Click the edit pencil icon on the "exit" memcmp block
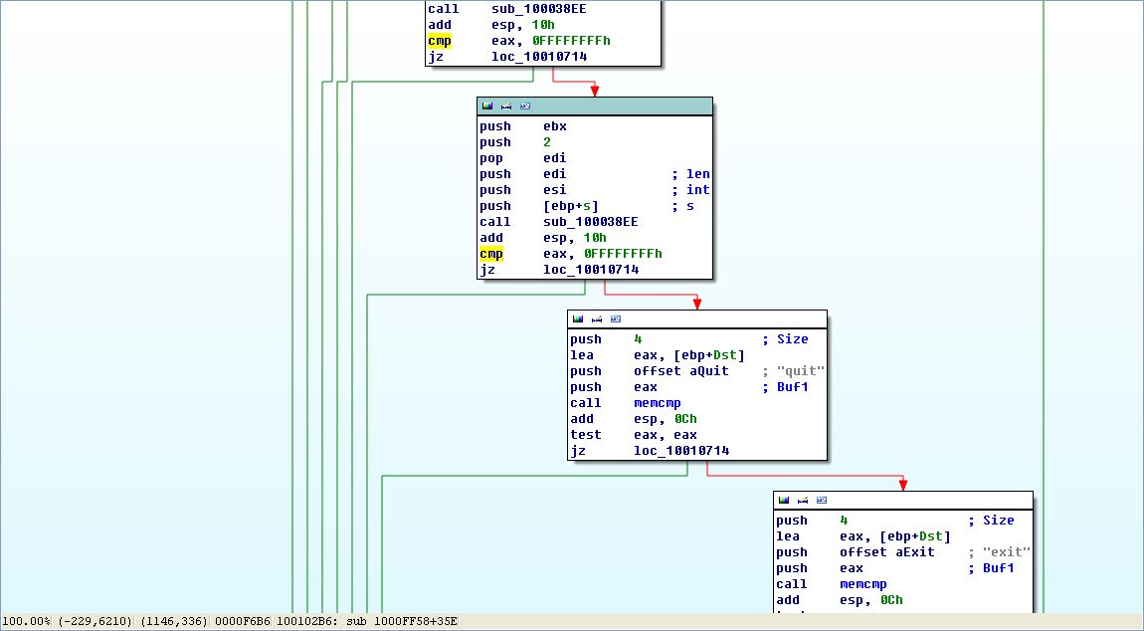This screenshot has height=631, width=1144. pos(803,501)
